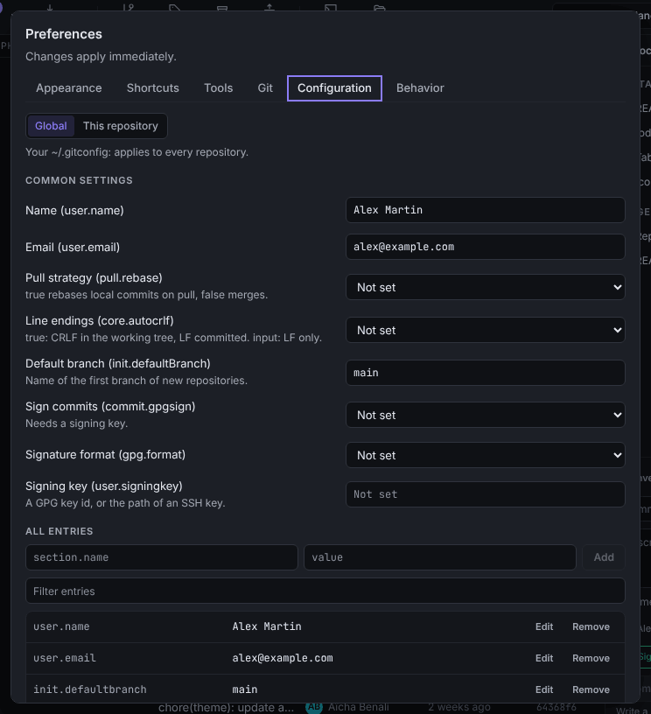Select the init.defaultbranch key text
The height and width of the screenshot is (714, 651).
pos(89,689)
